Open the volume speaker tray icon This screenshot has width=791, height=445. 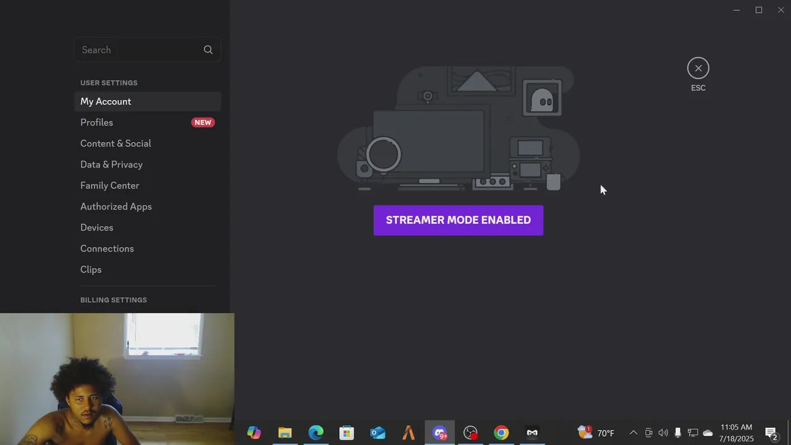pos(663,433)
